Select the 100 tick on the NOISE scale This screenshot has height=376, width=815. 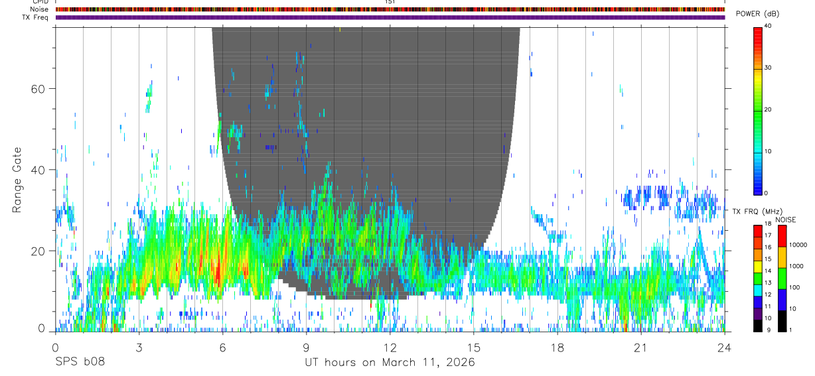(x=794, y=287)
